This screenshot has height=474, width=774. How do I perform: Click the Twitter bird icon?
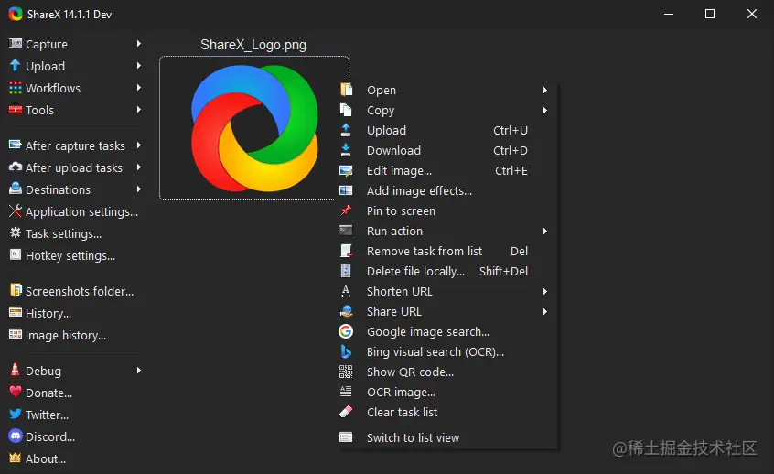tap(16, 414)
